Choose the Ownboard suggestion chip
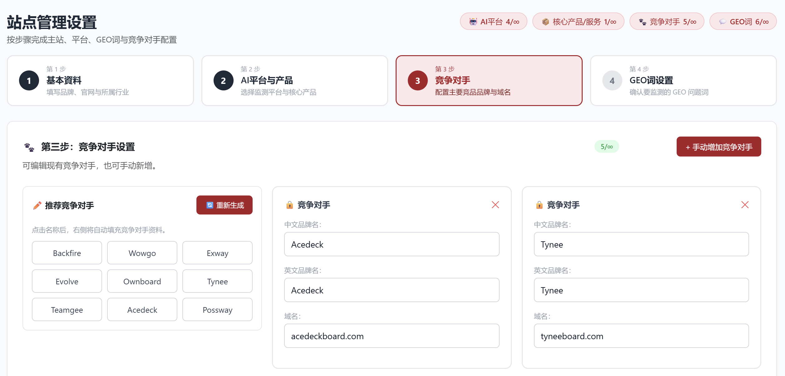Screen dimensions: 785x376 [142, 281]
